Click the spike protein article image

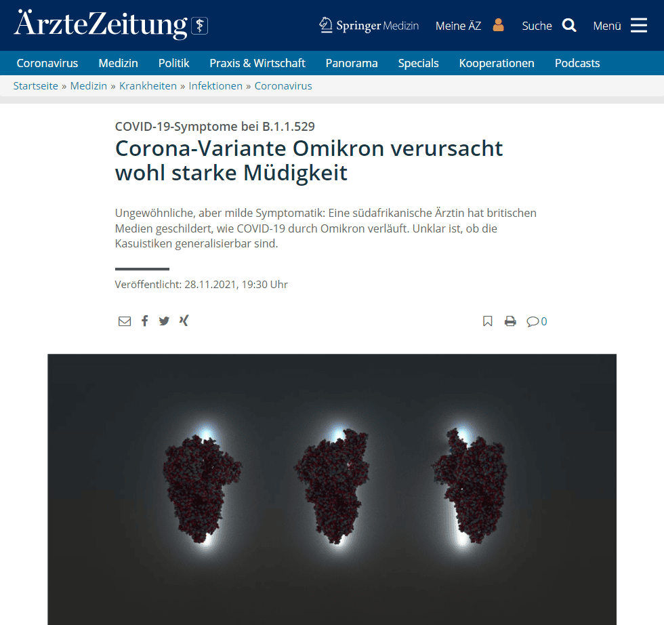pos(332,489)
